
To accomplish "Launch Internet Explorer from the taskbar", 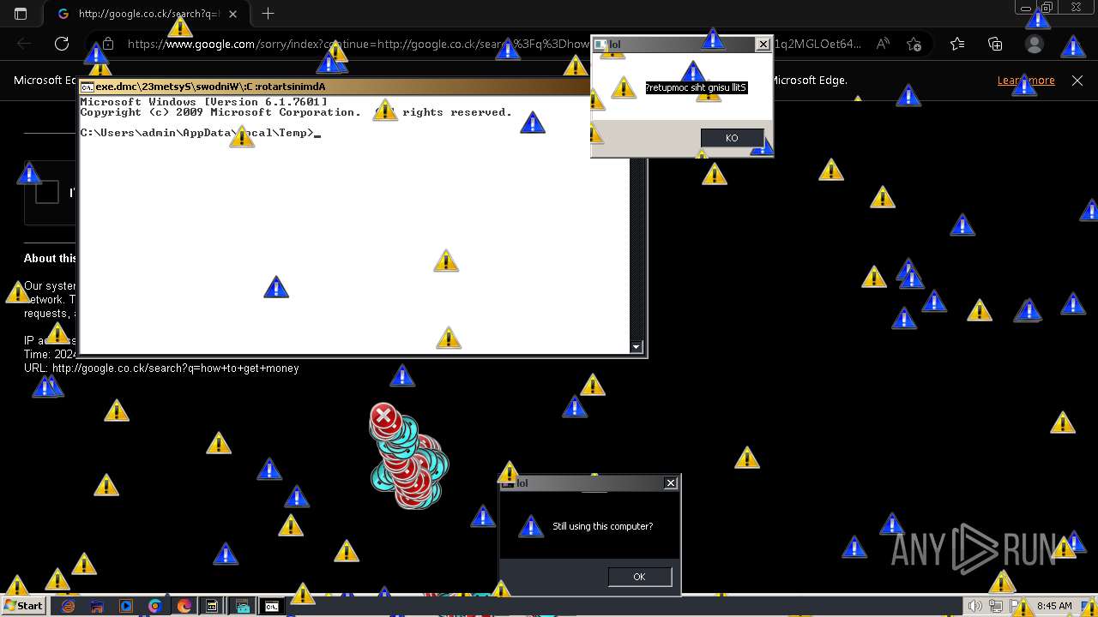I will (69, 606).
